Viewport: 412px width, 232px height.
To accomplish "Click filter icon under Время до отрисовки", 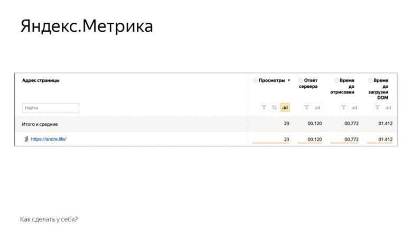I will 344,108.
